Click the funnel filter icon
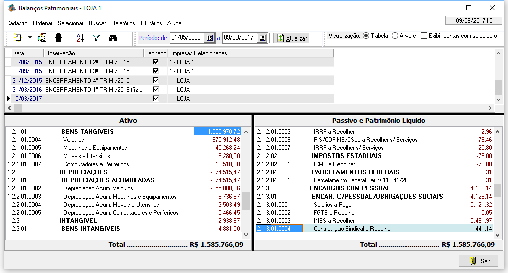The height and width of the screenshot is (273, 508). (96, 38)
